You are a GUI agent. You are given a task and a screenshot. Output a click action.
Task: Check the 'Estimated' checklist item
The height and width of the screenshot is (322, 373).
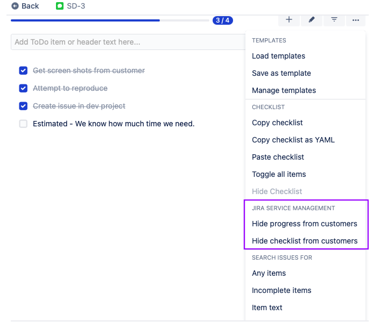[x=23, y=124]
